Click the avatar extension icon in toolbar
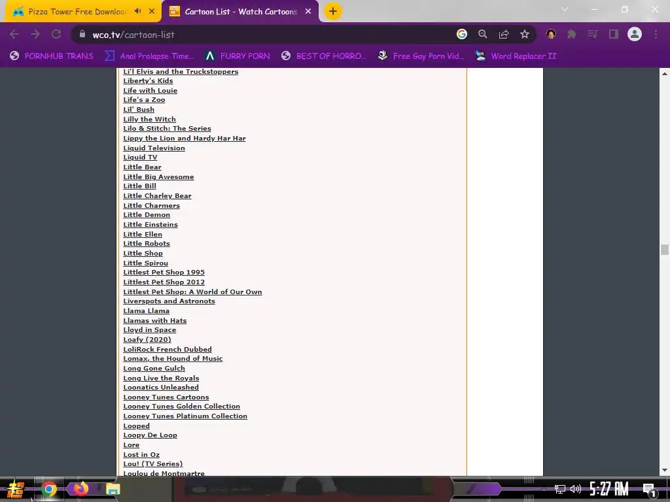The height and width of the screenshot is (502, 670). 551,34
